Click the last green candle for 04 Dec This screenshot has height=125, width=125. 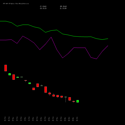tap(78, 101)
